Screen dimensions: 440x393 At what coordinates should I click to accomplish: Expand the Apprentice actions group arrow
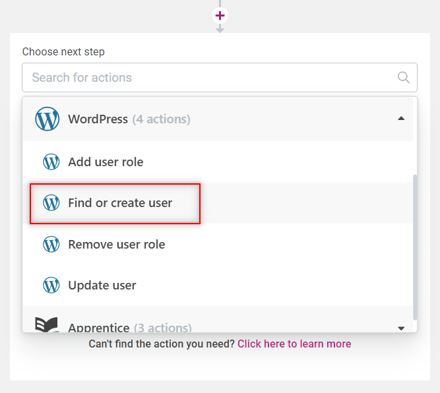[401, 328]
